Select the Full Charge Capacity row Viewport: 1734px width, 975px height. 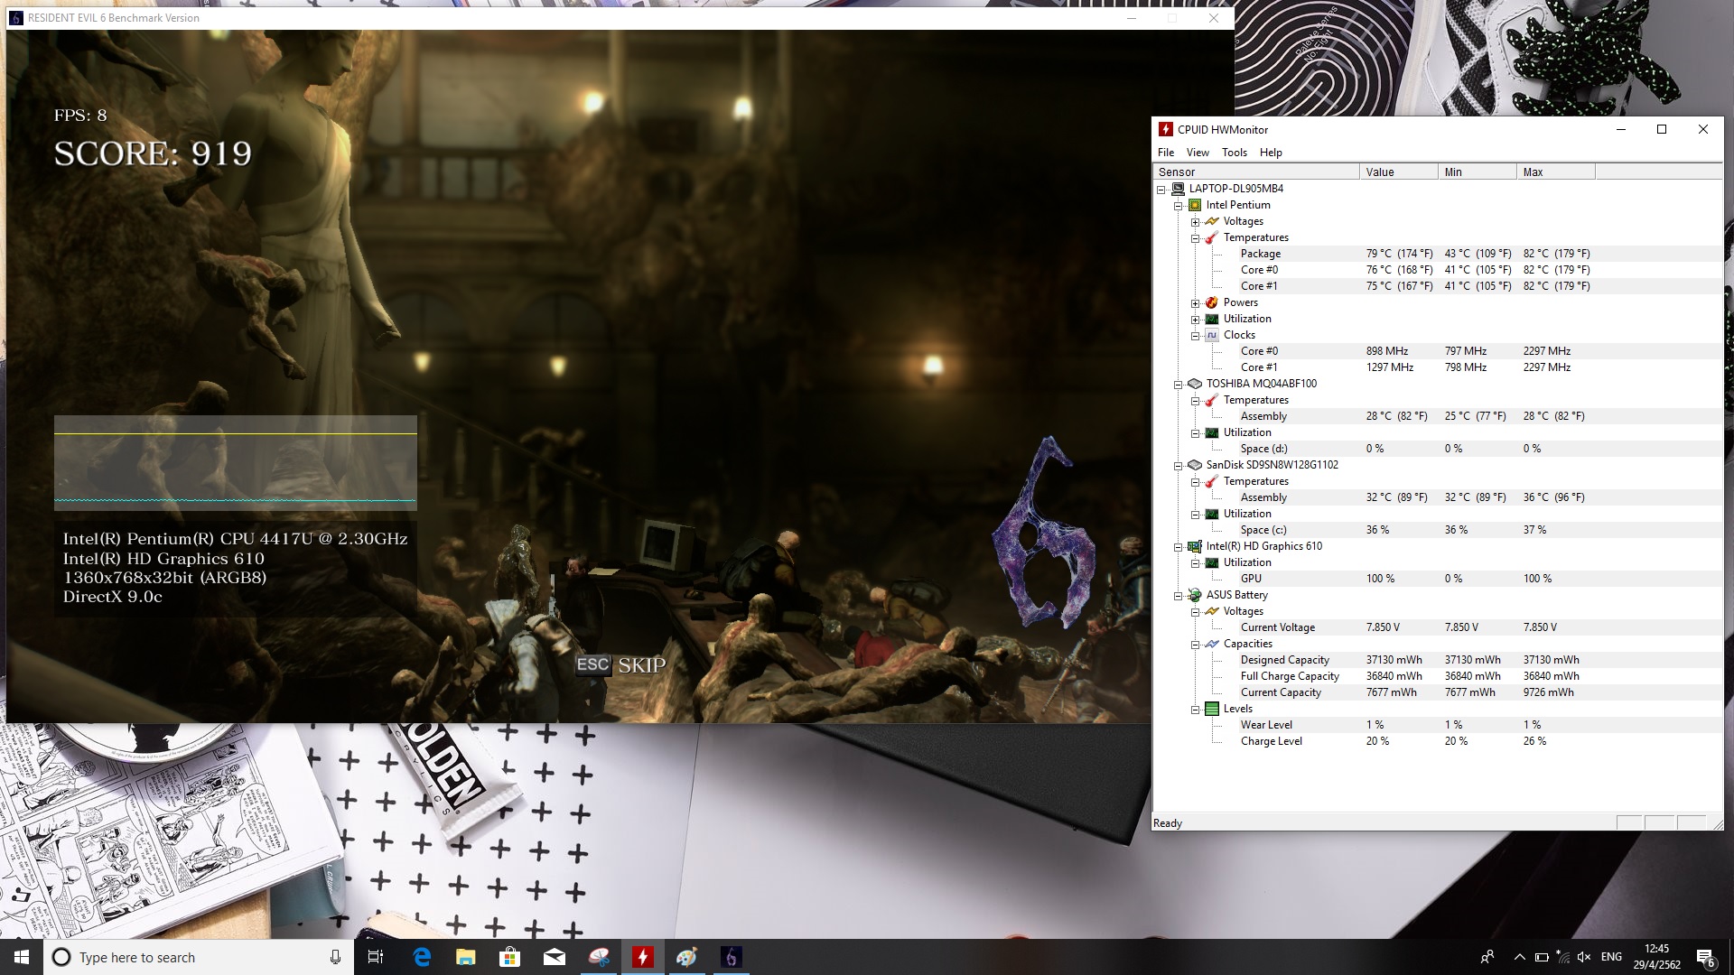tap(1438, 676)
